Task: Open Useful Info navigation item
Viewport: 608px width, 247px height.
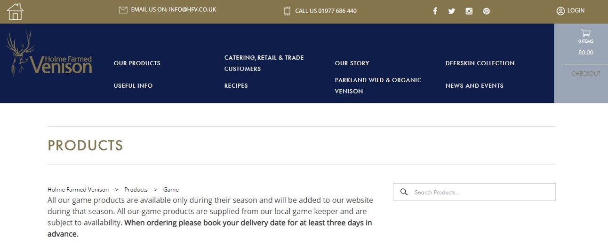Action: coord(133,86)
